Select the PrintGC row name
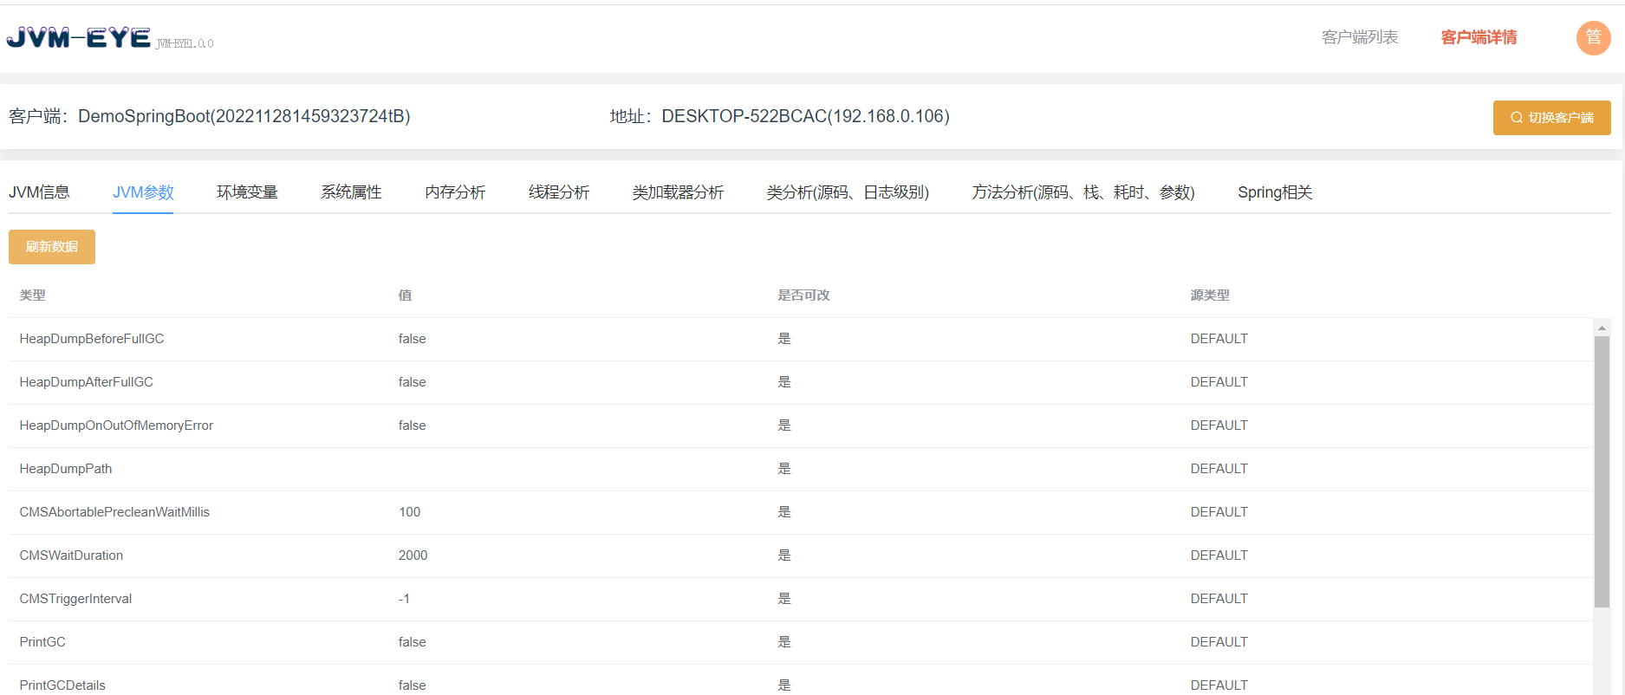This screenshot has height=695, width=1625. [42, 642]
